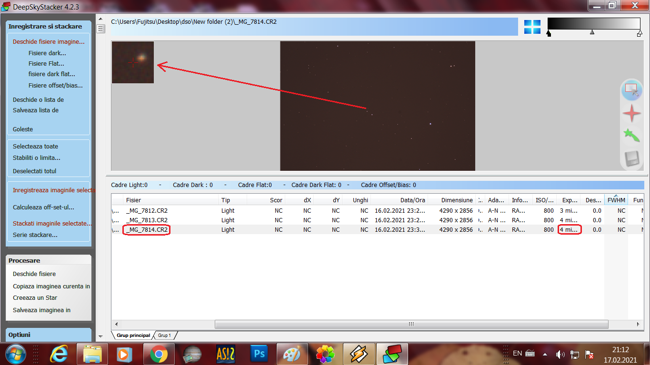Open Deschide fisiere imagine link
The height and width of the screenshot is (365, 650).
tap(49, 42)
